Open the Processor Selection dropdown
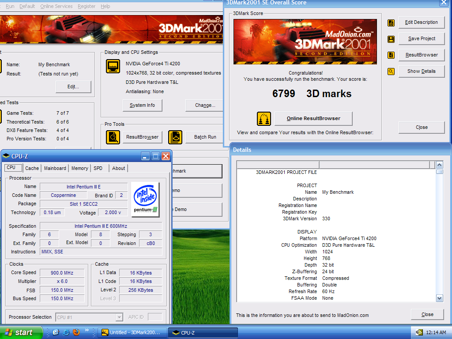The image size is (452, 339). (119, 317)
